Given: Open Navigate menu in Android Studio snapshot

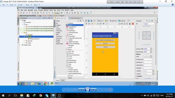Looking at the screenshot, I should (30, 10).
